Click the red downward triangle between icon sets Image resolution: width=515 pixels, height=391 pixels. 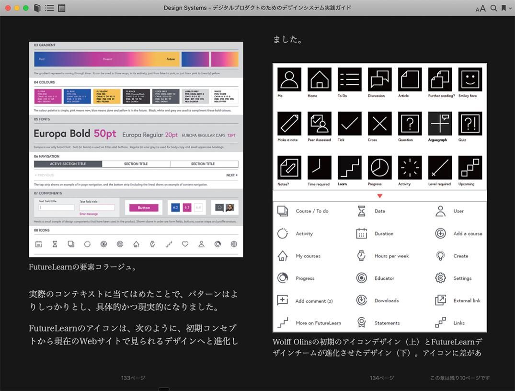click(x=380, y=196)
